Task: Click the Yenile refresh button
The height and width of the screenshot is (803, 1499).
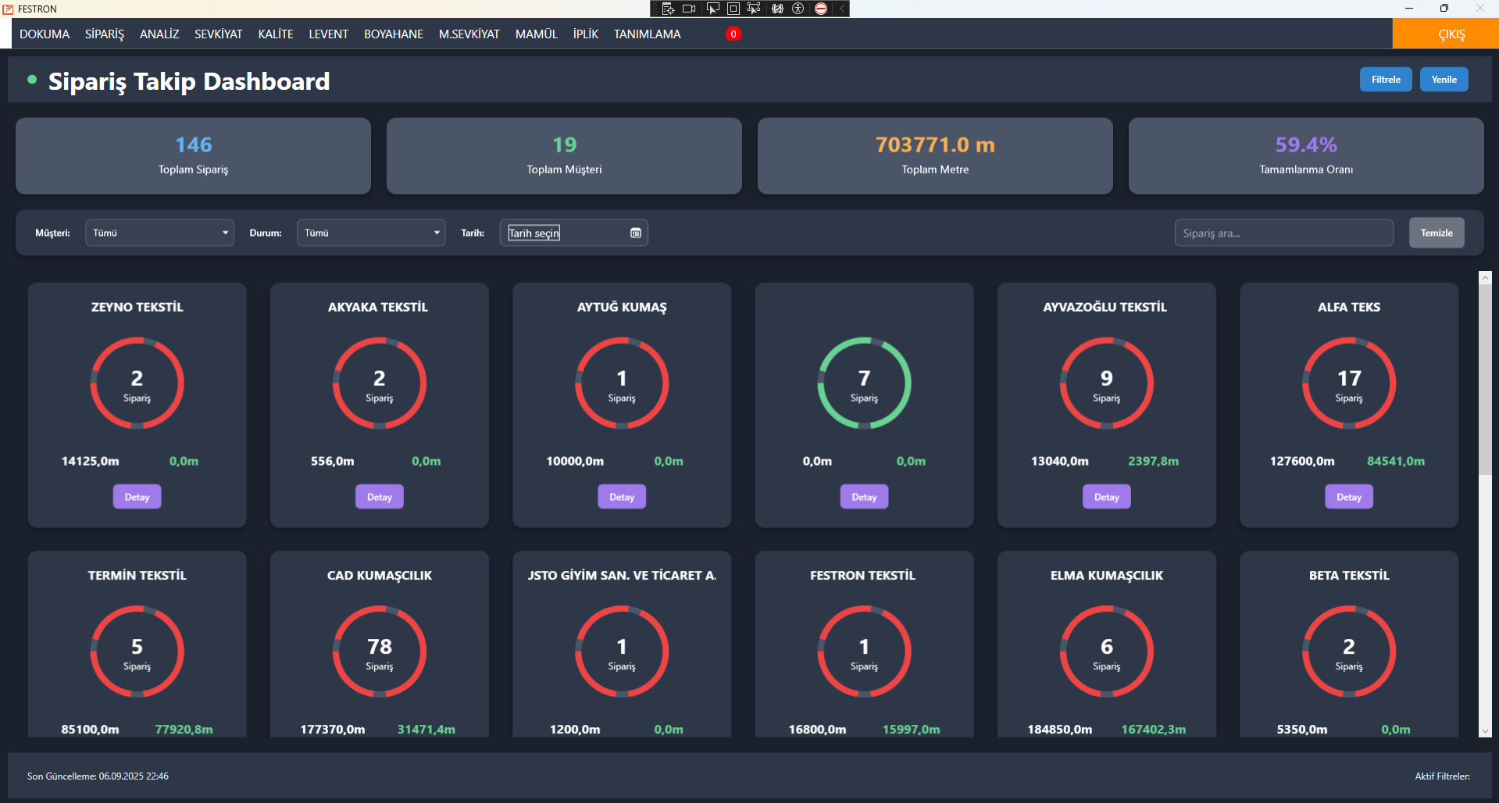Action: [1444, 80]
